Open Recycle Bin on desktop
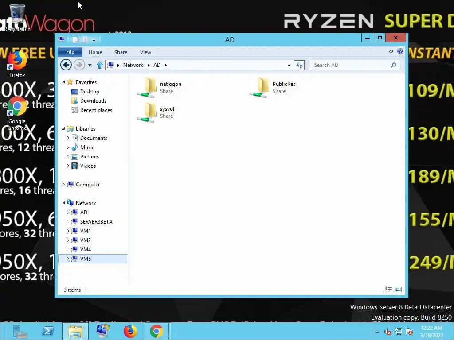This screenshot has height=340, width=454. (x=17, y=18)
